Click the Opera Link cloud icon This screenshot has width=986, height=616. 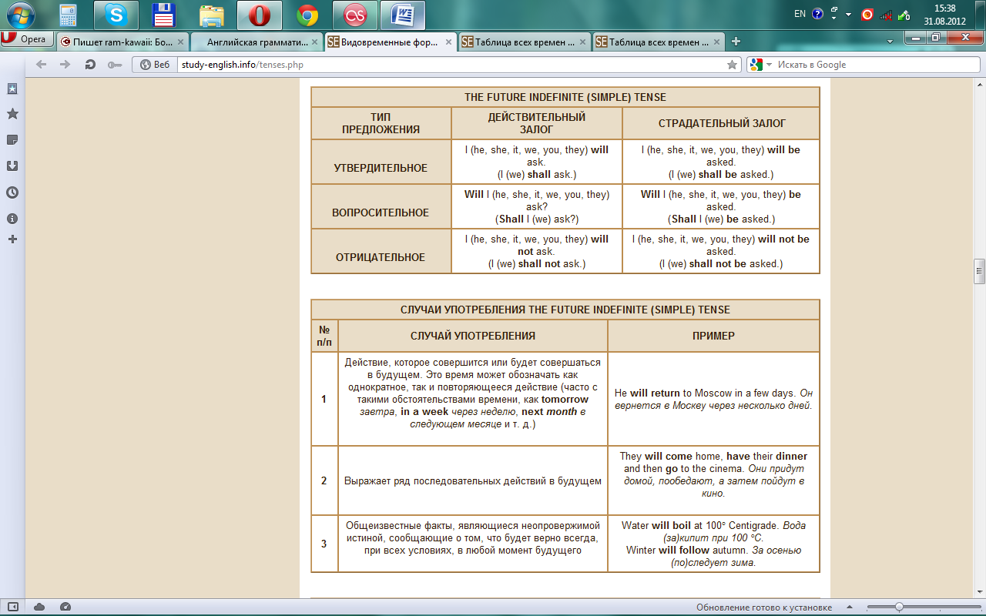tap(39, 607)
